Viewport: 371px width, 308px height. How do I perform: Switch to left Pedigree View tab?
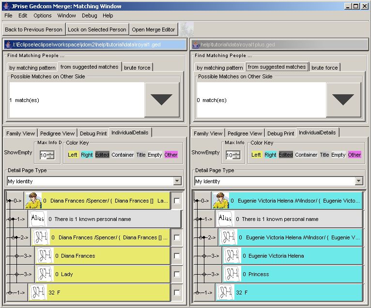[57, 133]
